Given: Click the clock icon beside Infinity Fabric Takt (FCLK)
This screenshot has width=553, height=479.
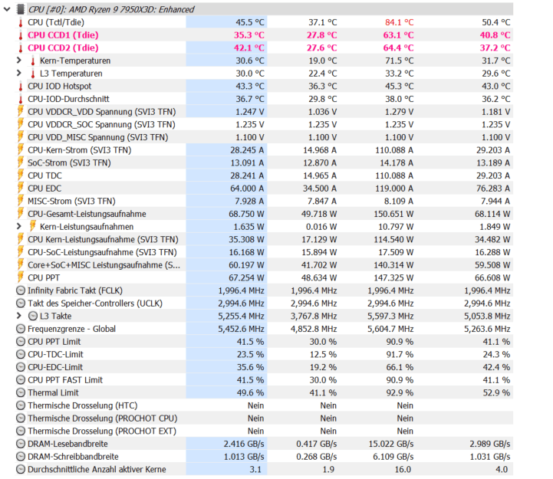Looking at the screenshot, I should point(21,290).
